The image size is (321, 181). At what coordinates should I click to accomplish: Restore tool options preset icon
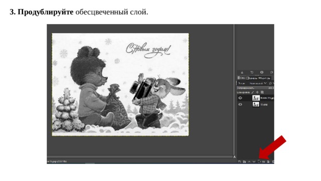click(252, 72)
